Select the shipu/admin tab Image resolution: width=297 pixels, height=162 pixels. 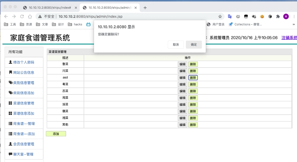coord(110,8)
